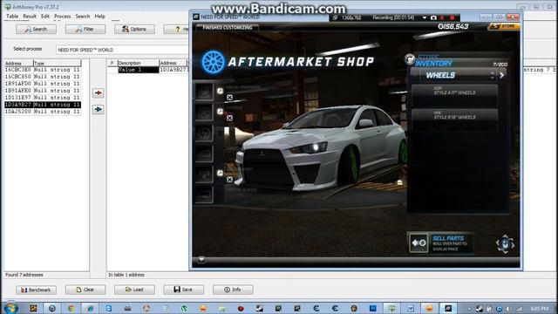Switch to the Inventory tab
Screen dimensions: 558x314
(x=433, y=64)
